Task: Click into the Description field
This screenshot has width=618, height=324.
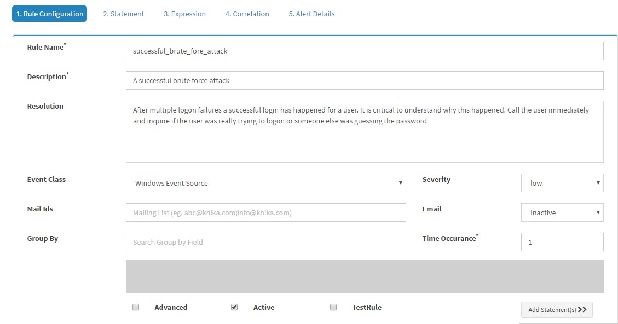Action: [365, 81]
